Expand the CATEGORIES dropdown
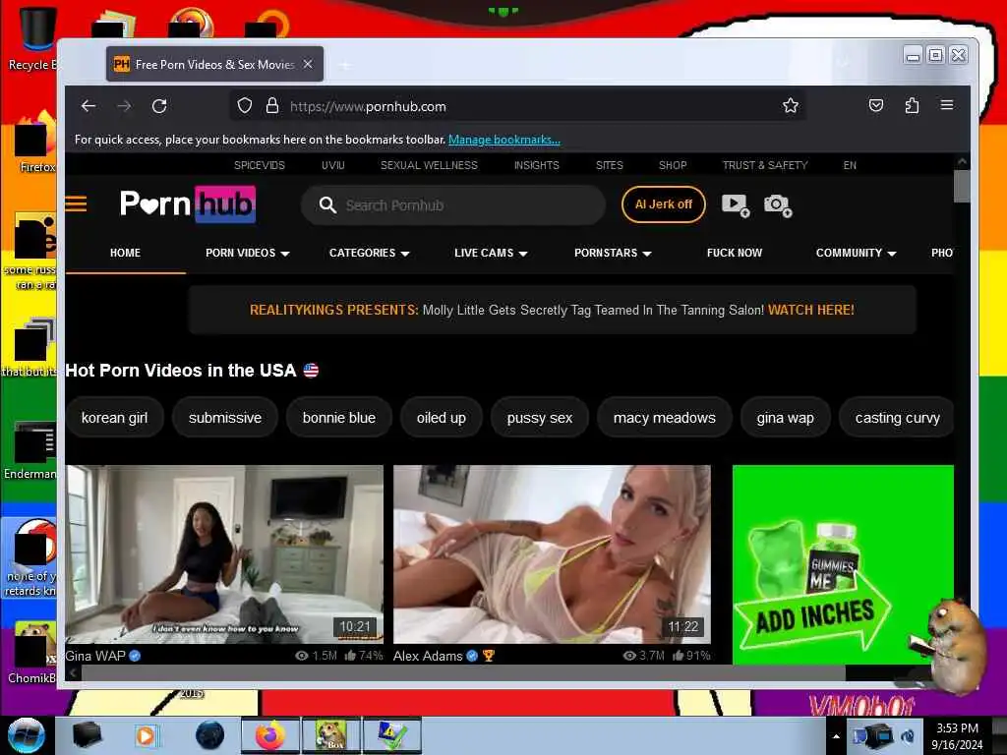 [370, 253]
